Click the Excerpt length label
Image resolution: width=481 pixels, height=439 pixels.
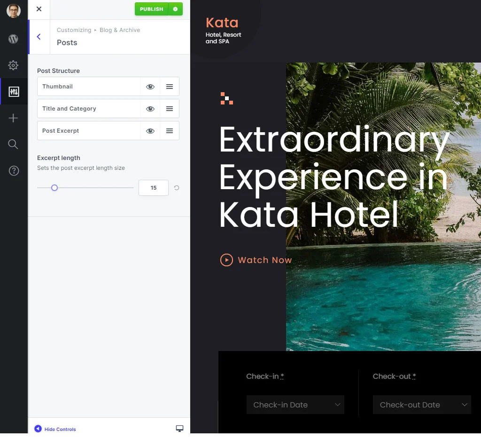(x=59, y=158)
